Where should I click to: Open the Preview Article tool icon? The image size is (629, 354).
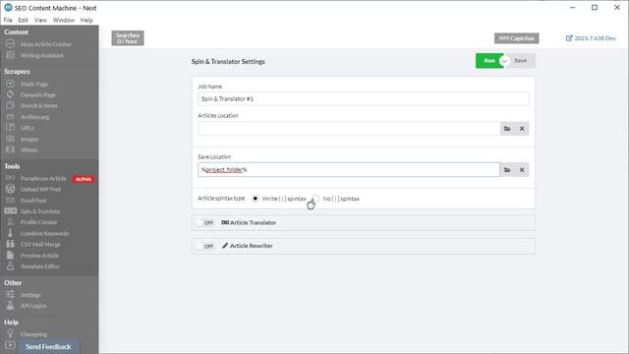tap(10, 255)
